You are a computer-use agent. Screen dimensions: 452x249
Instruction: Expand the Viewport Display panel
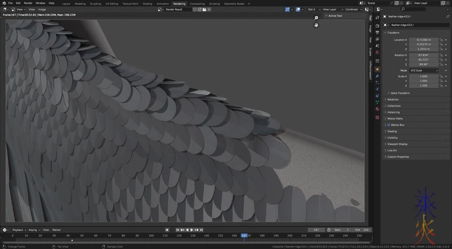pos(397,144)
